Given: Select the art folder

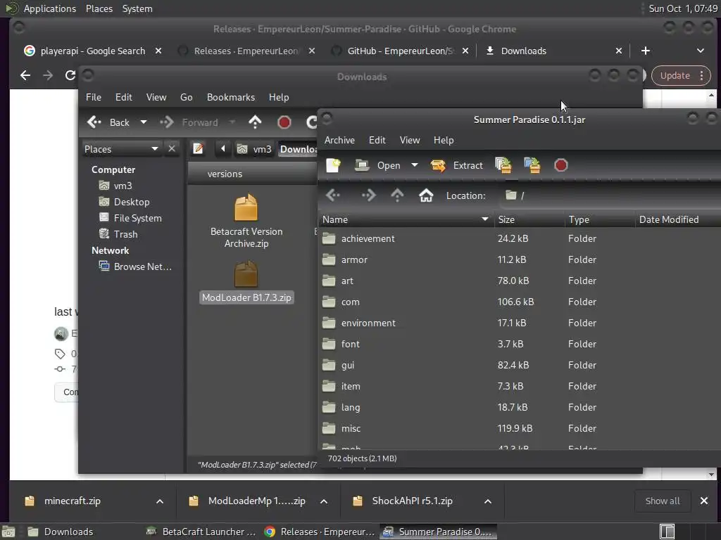Looking at the screenshot, I should click(x=519, y=281).
